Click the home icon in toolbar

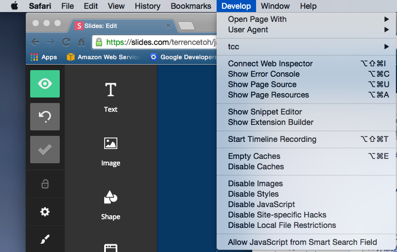tap(81, 42)
